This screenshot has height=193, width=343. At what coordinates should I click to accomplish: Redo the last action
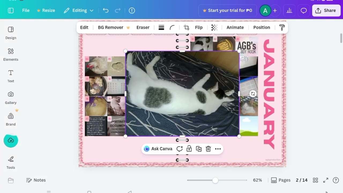coord(118,10)
